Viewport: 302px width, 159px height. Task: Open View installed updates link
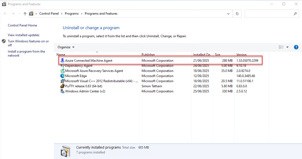pos(24,35)
